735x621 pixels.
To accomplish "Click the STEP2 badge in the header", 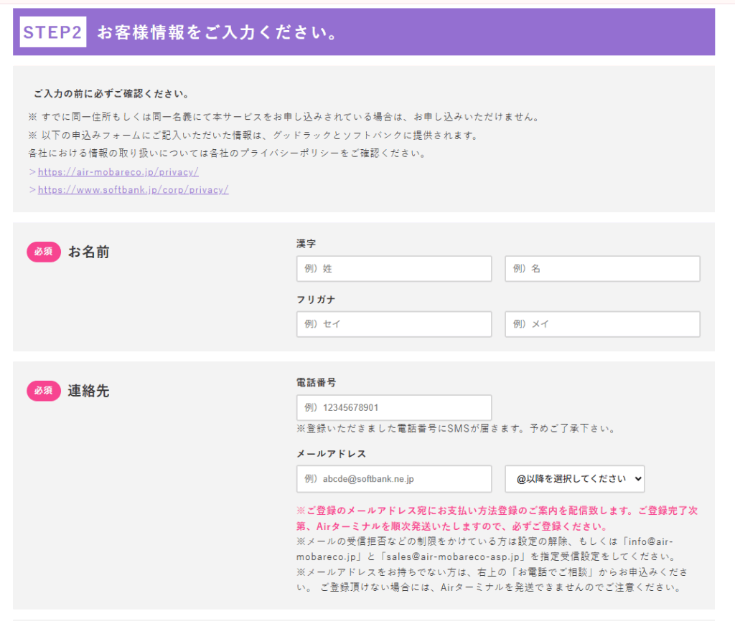I will [53, 33].
